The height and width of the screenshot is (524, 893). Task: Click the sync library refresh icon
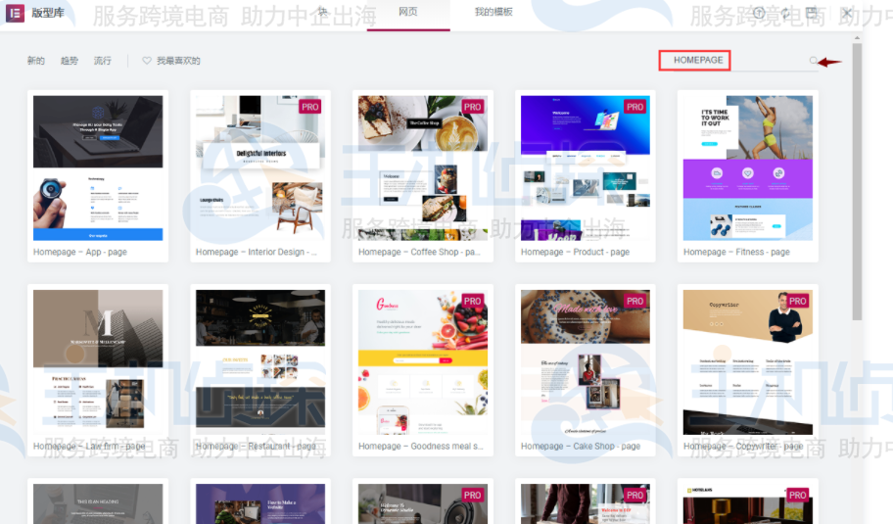tap(784, 13)
